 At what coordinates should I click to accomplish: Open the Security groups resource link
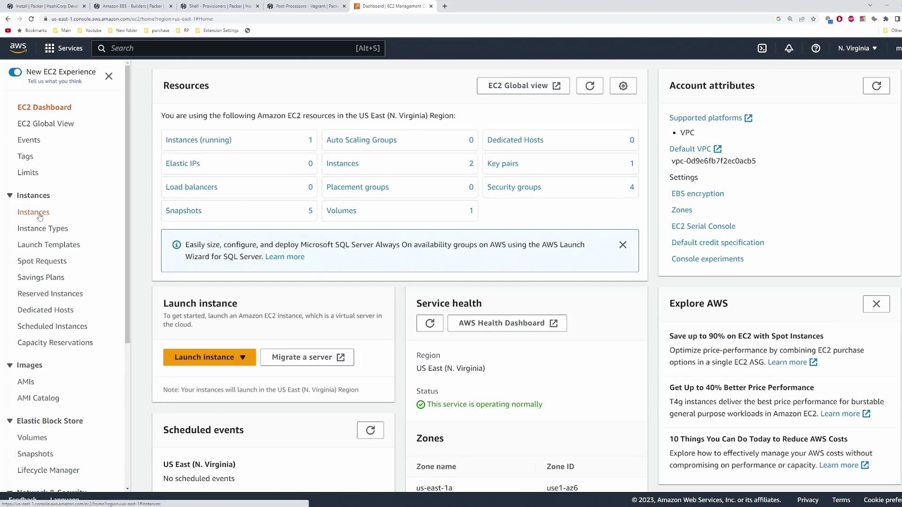coord(514,187)
